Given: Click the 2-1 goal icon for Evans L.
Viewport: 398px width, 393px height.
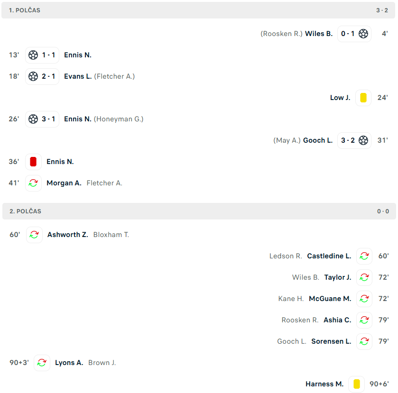Looking at the screenshot, I should [33, 76].
